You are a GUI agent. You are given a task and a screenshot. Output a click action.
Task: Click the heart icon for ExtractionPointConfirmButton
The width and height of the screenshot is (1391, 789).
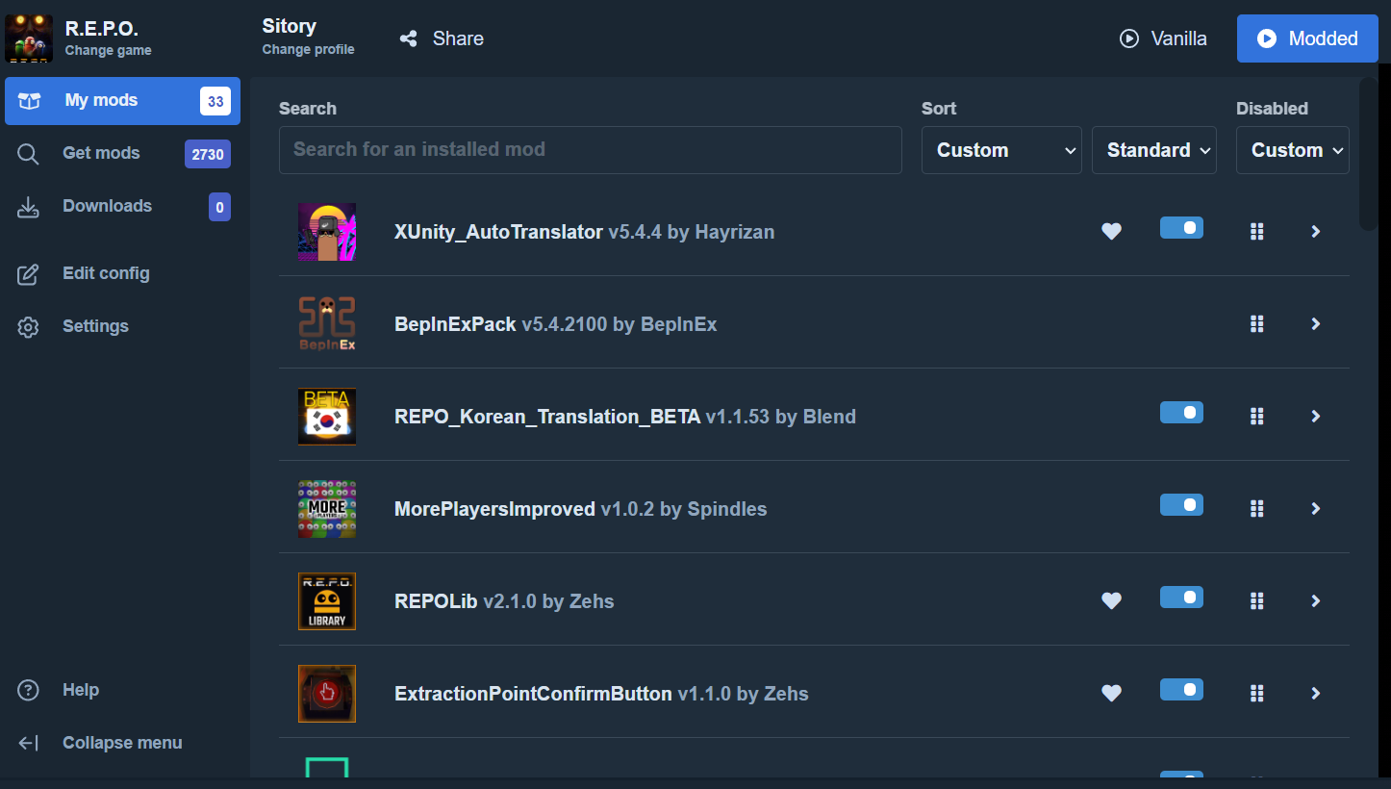1111,693
